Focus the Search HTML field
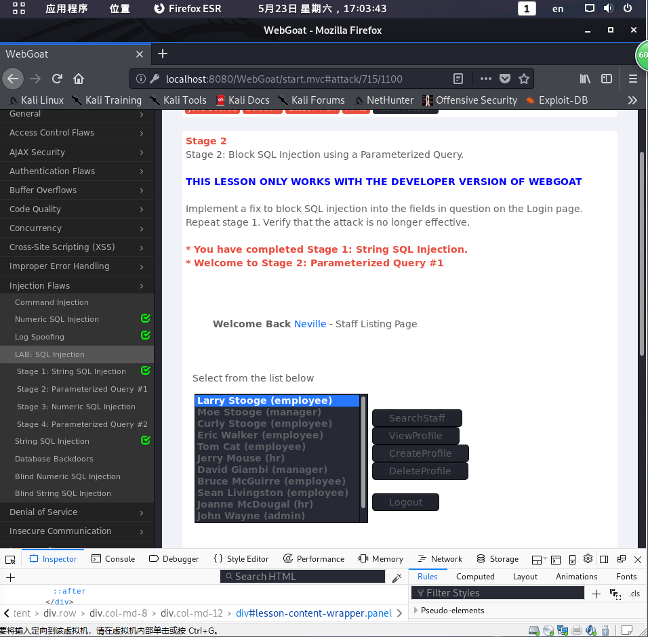Viewport: 648px width, 637px height. click(x=302, y=577)
